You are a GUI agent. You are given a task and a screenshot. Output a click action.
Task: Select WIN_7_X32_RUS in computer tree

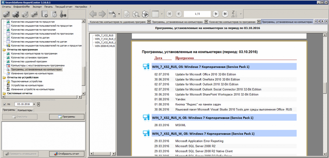click(x=104, y=36)
